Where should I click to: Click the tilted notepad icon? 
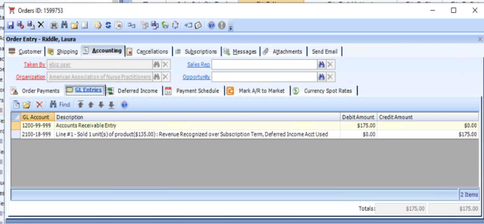198,25
